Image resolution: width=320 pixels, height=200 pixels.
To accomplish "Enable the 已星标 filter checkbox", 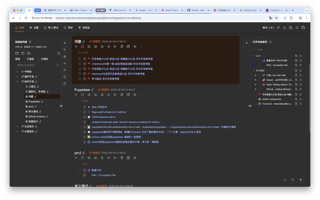I will click(x=24, y=59).
